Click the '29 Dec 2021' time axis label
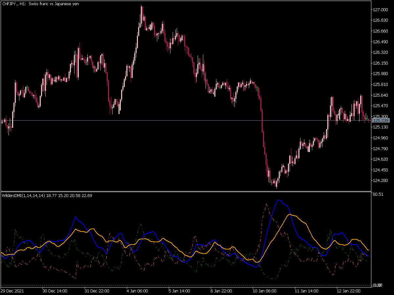This screenshot has width=394, height=295. tap(12, 291)
